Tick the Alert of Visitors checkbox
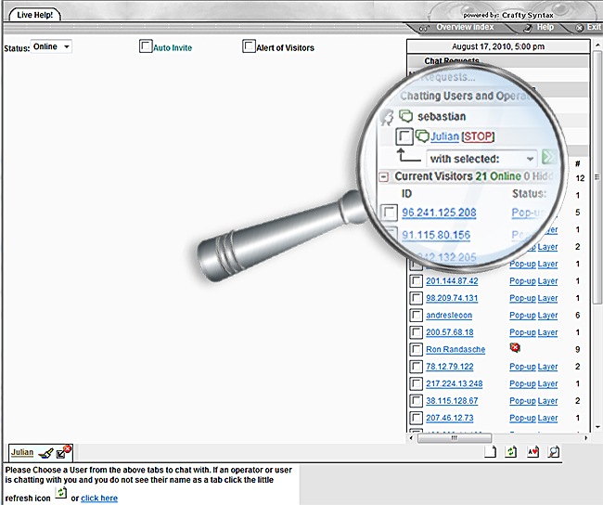Screen dimensions: 603x505 (249, 46)
